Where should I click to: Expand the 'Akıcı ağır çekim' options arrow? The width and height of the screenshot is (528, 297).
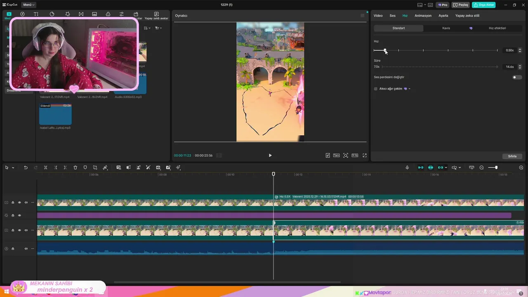409,89
